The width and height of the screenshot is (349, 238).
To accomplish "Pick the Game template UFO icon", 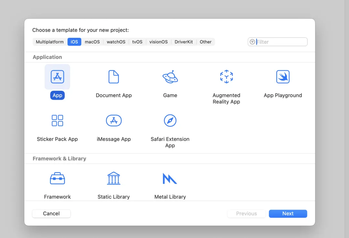I will coord(170,77).
